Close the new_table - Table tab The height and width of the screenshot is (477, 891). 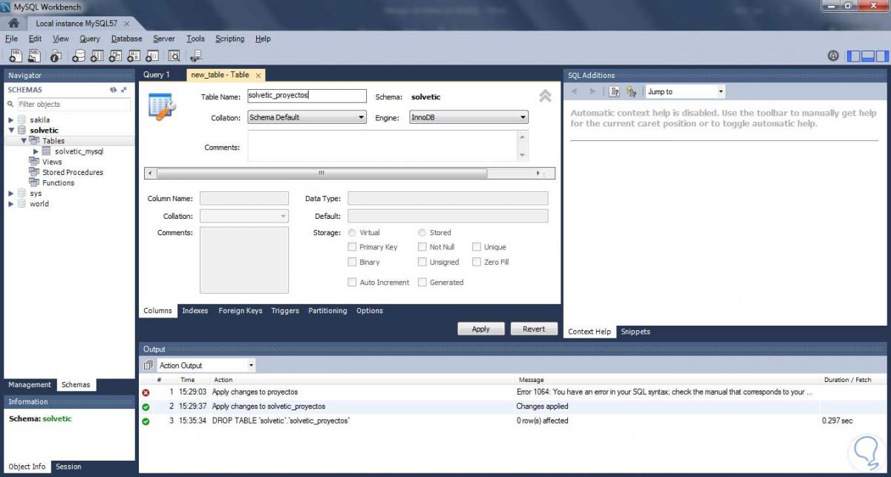point(258,75)
